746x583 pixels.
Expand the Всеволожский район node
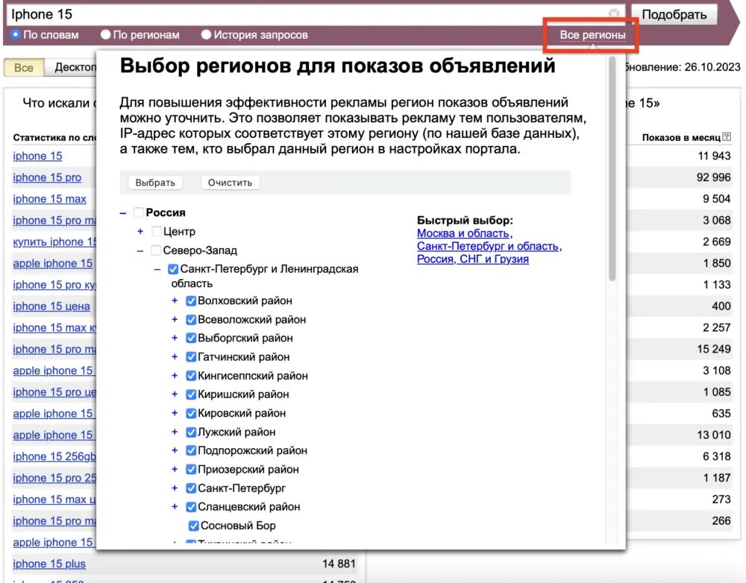[x=175, y=320]
